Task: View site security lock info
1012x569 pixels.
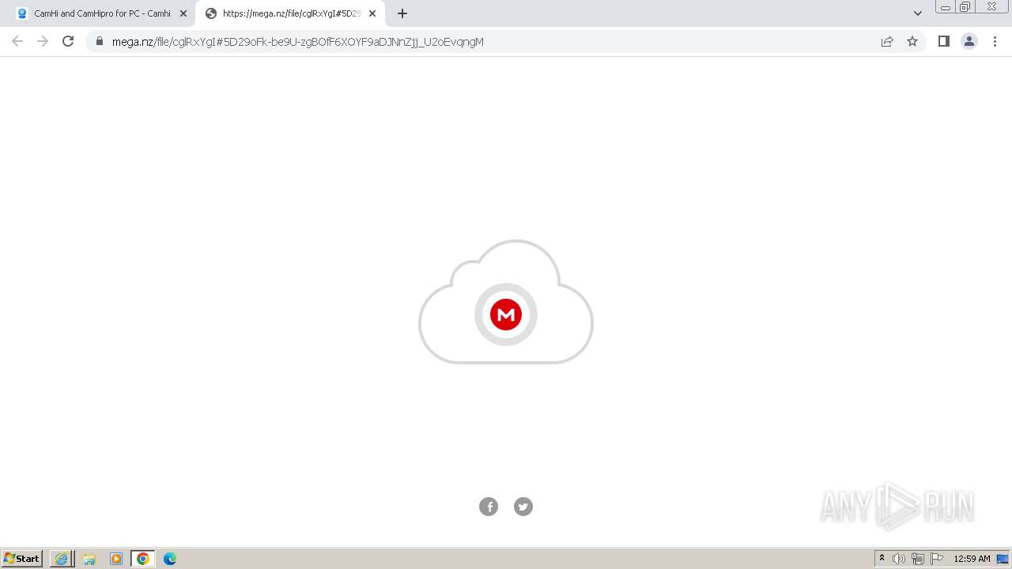Action: pyautogui.click(x=100, y=41)
